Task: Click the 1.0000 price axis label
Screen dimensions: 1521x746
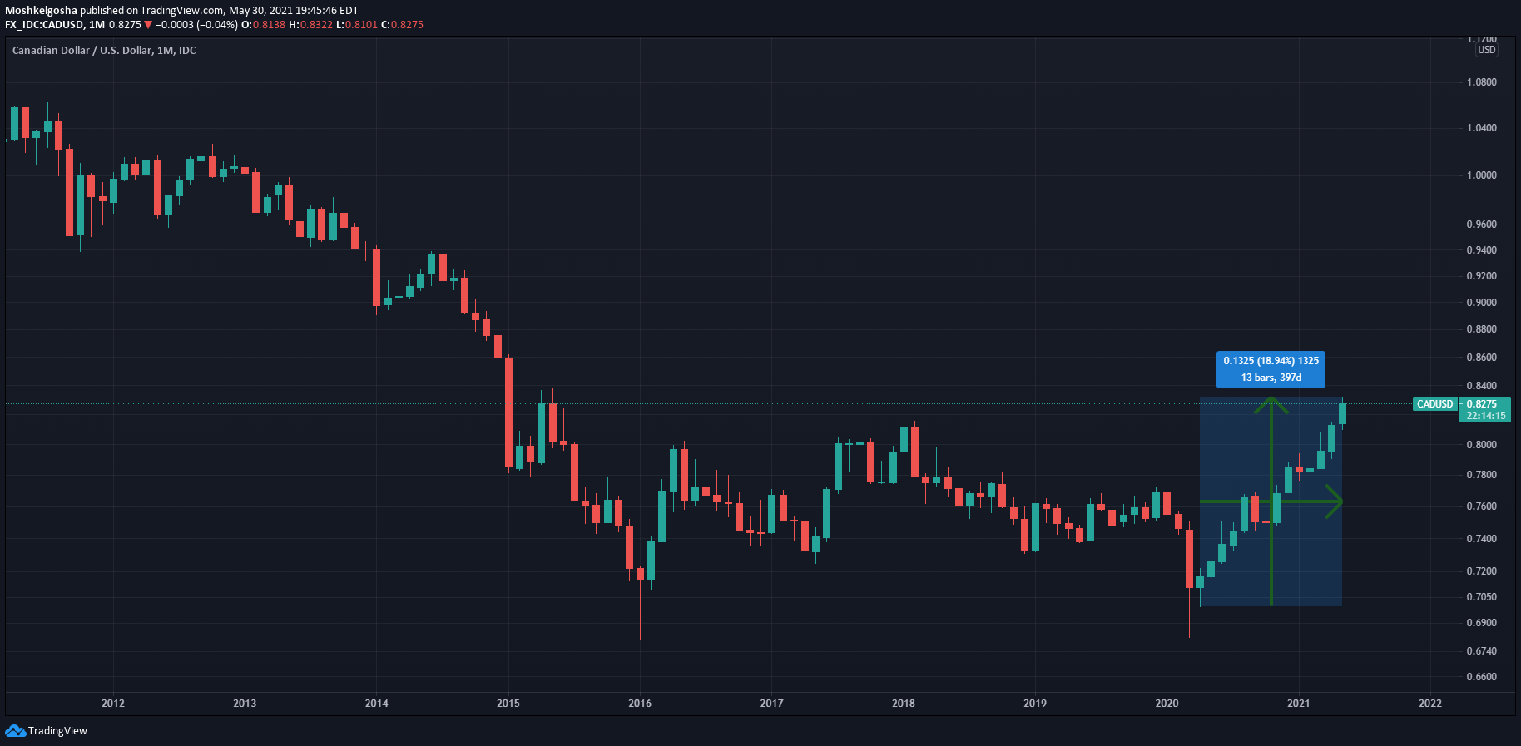Action: [x=1481, y=175]
